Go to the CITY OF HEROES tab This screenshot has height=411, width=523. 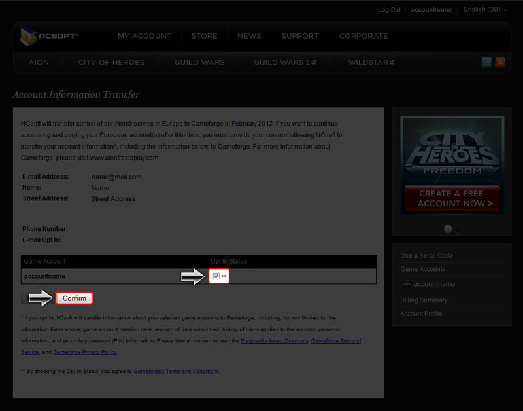(x=111, y=62)
